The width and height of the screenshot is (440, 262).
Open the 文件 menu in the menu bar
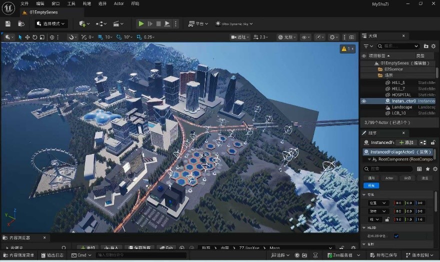24,3
